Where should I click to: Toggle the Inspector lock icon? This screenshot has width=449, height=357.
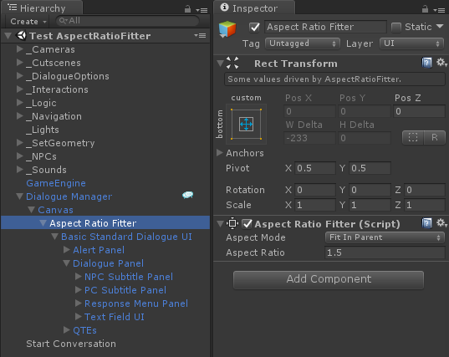click(x=425, y=9)
